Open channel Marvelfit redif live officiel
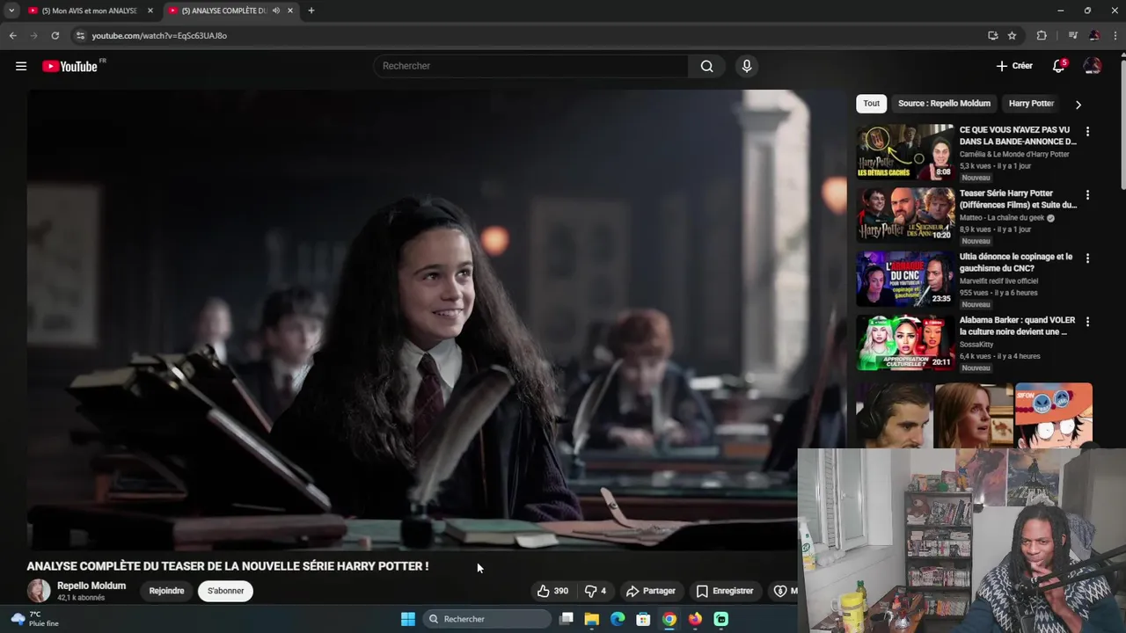This screenshot has width=1126, height=633. 998,281
